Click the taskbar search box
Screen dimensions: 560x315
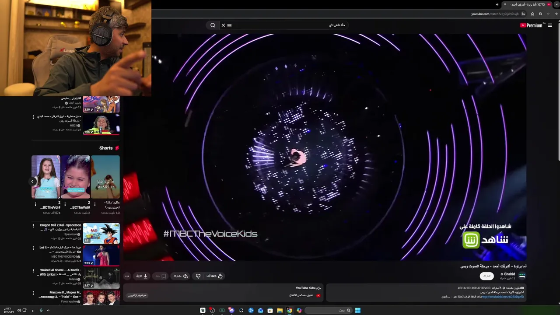[x=328, y=310]
